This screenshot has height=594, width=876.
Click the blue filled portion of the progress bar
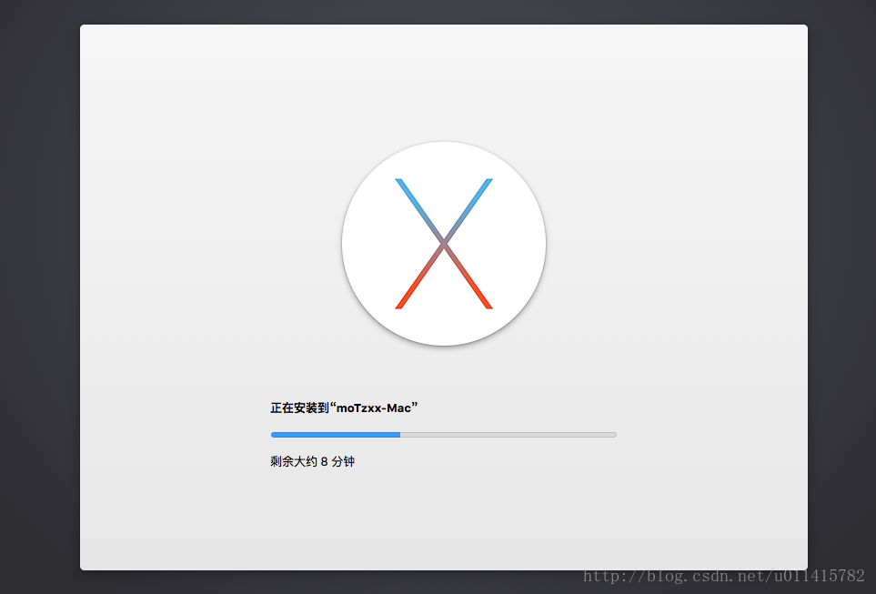(x=335, y=435)
